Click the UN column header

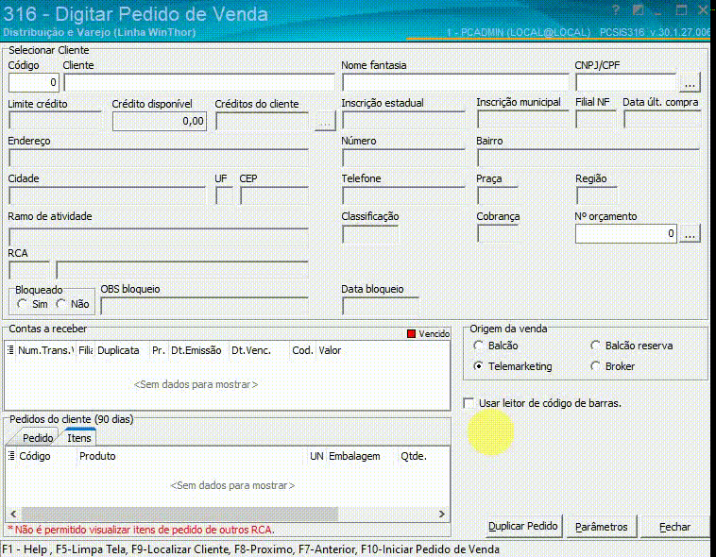(x=316, y=456)
